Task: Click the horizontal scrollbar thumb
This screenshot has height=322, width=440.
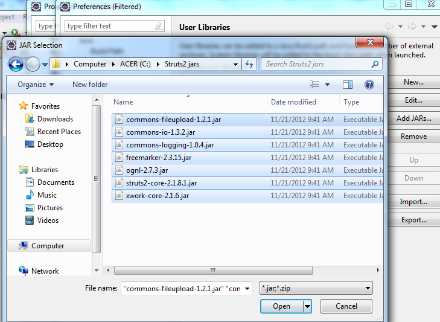Action: tap(213, 270)
